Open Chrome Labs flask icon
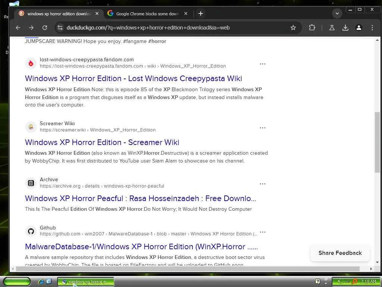Screen dimensions: 382x287 pos(332,28)
